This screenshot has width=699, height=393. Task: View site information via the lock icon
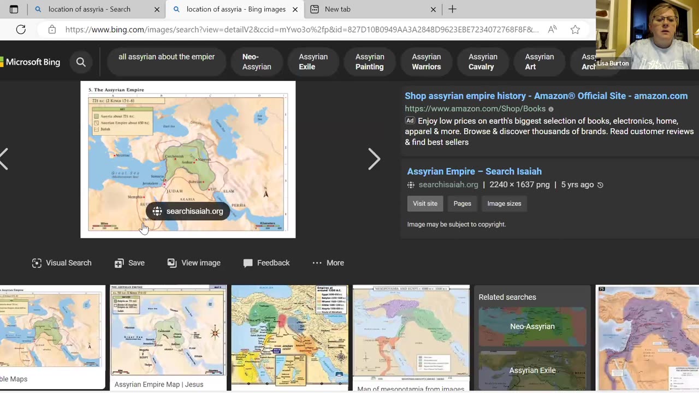coord(52,29)
